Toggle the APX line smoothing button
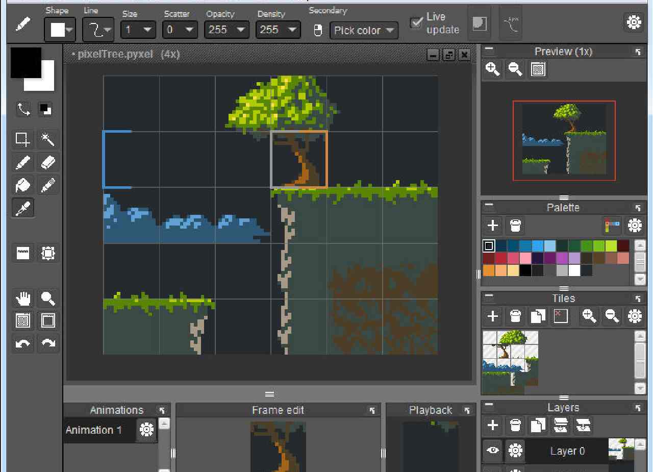The width and height of the screenshot is (653, 472). (511, 23)
